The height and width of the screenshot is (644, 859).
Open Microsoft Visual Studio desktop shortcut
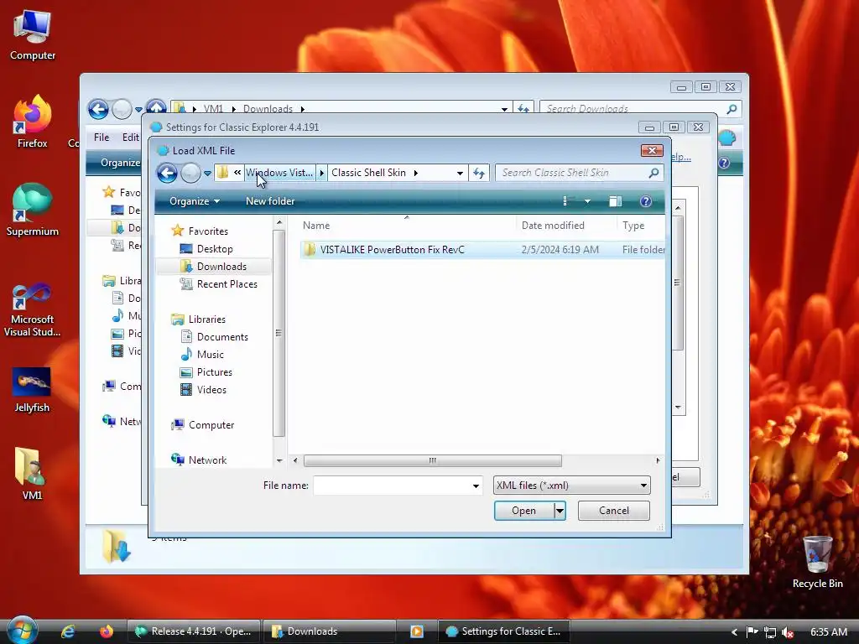click(x=33, y=310)
